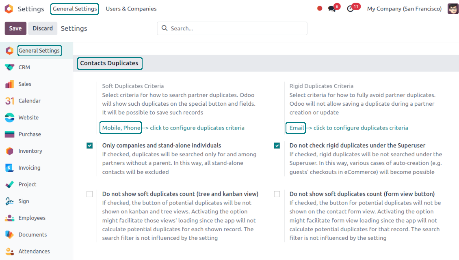Click General Settings sidebar icon
Viewport: 459px width, 260px height.
pyautogui.click(x=9, y=51)
